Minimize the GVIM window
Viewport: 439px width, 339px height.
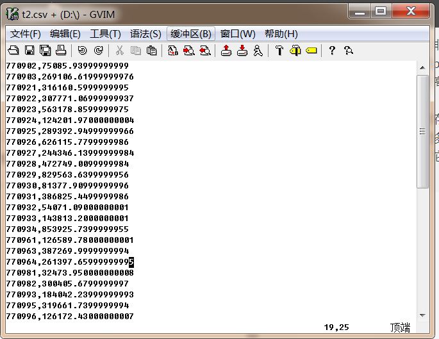360,12
